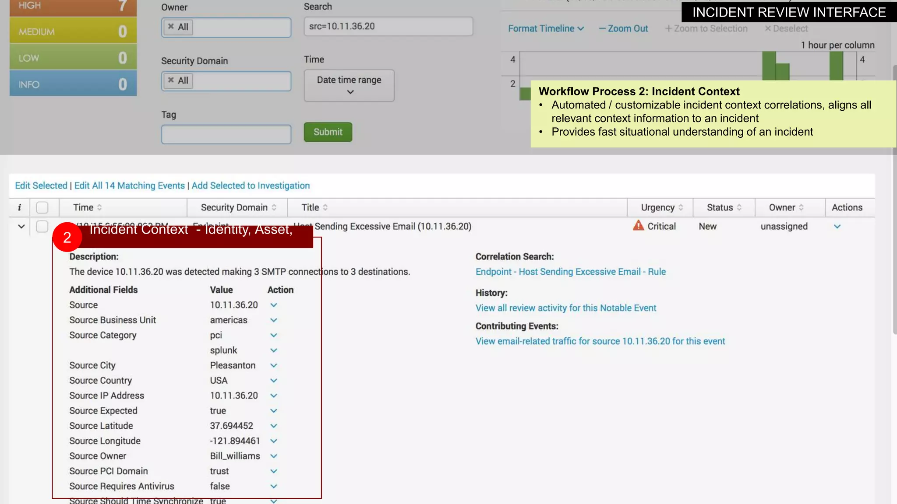Image resolution: width=897 pixels, height=504 pixels.
Task: Open the Date time range dropdown
Action: pyautogui.click(x=349, y=86)
